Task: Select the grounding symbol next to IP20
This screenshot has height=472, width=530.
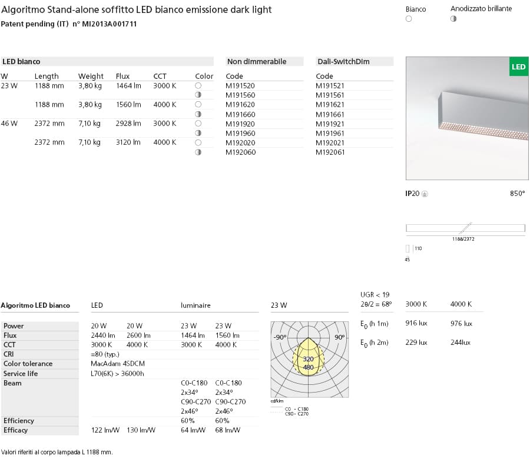Action: point(425,194)
